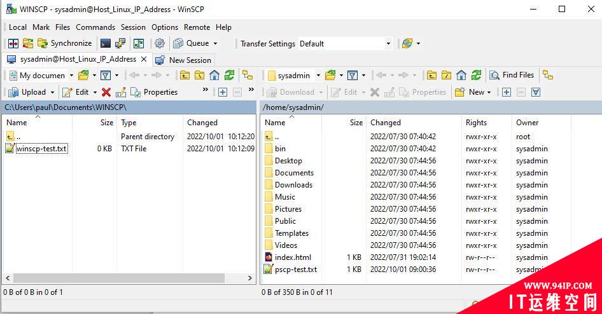The image size is (602, 314).
Task: Expand the Queue dropdown arrow
Action: 215,43
